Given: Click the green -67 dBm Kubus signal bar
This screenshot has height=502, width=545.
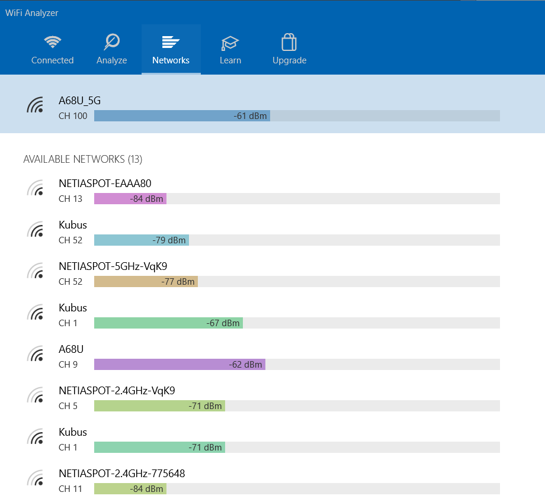Looking at the screenshot, I should point(168,323).
